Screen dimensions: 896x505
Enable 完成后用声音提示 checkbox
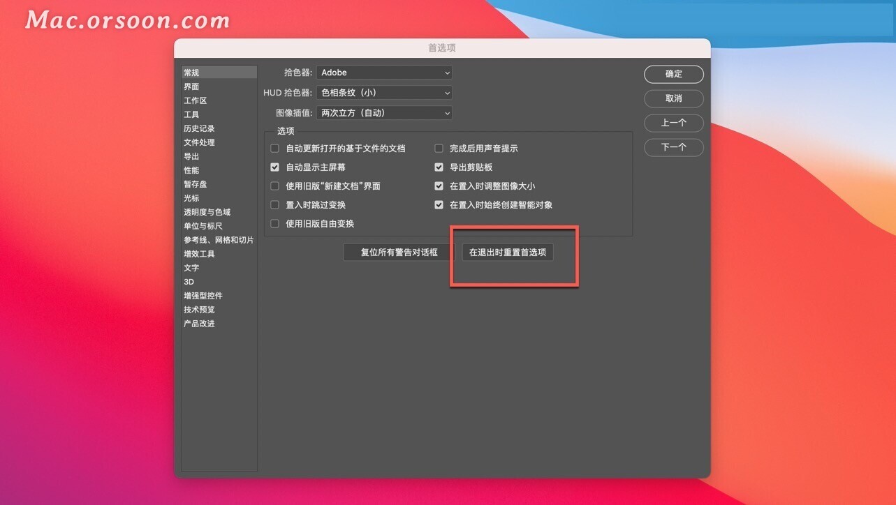click(x=439, y=149)
